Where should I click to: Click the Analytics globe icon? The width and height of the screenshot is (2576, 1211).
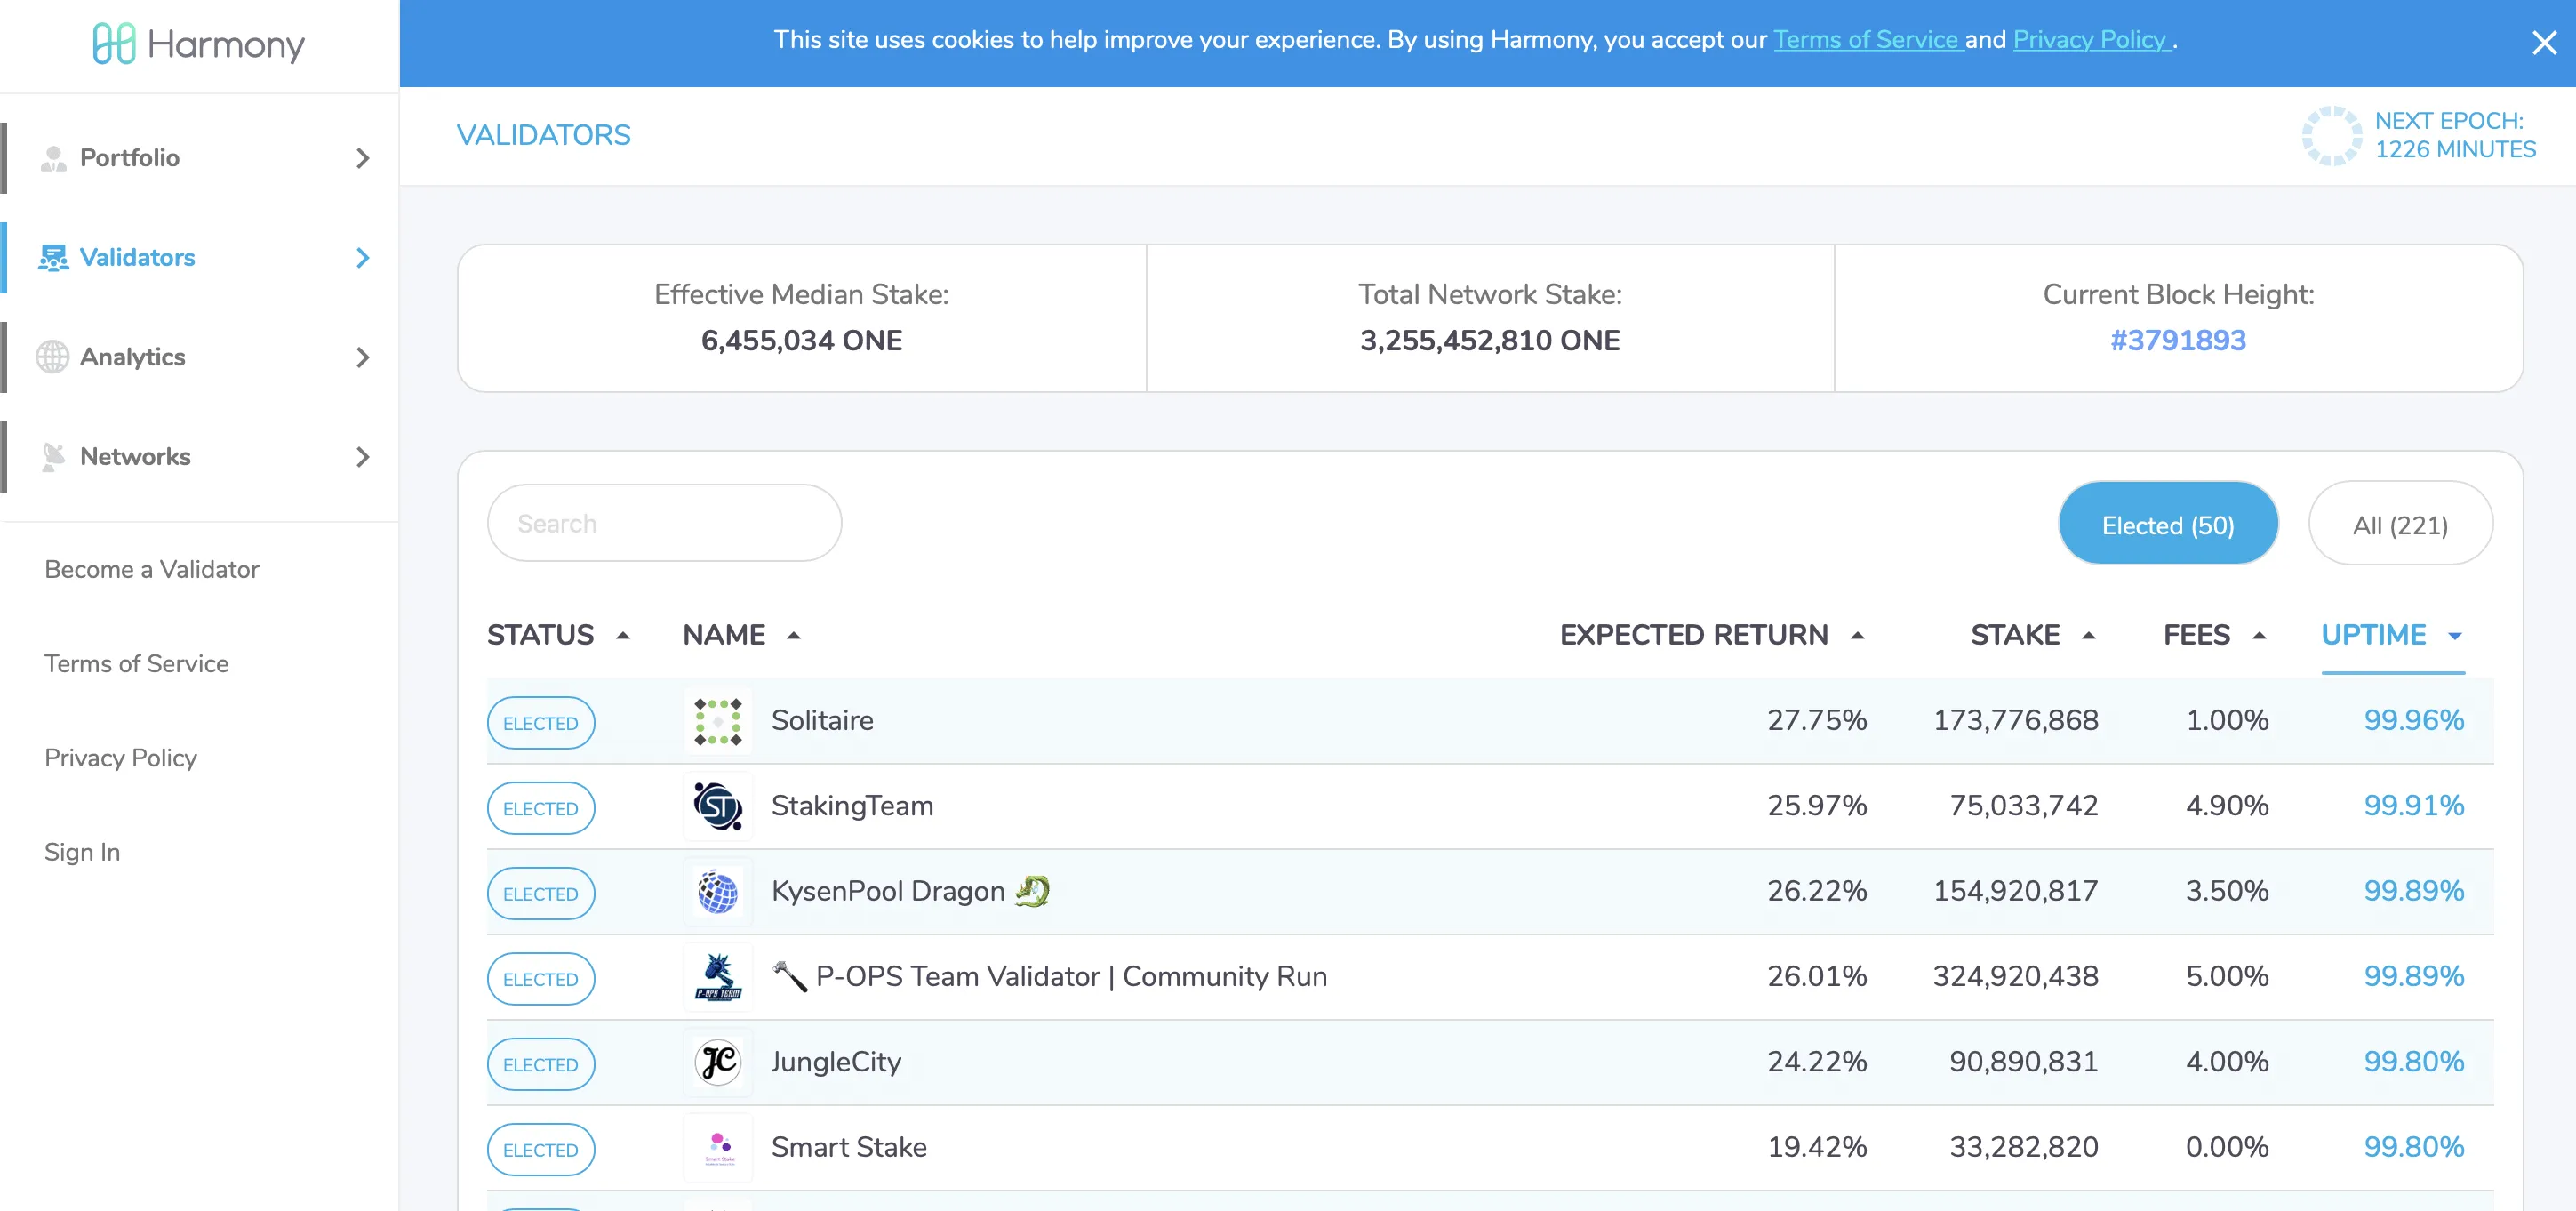52,357
